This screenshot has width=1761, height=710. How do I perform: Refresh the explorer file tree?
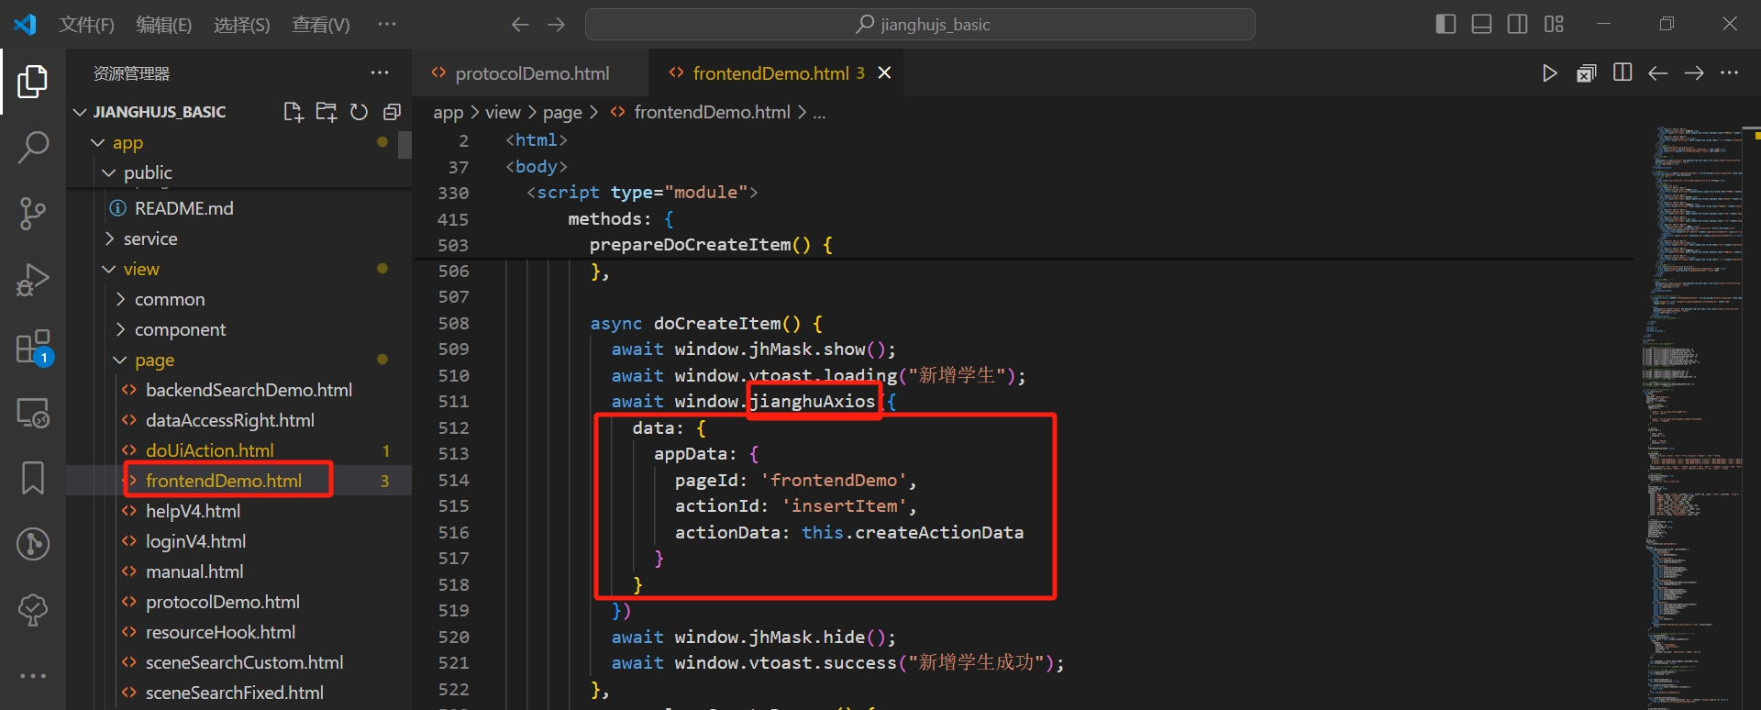pos(359,112)
